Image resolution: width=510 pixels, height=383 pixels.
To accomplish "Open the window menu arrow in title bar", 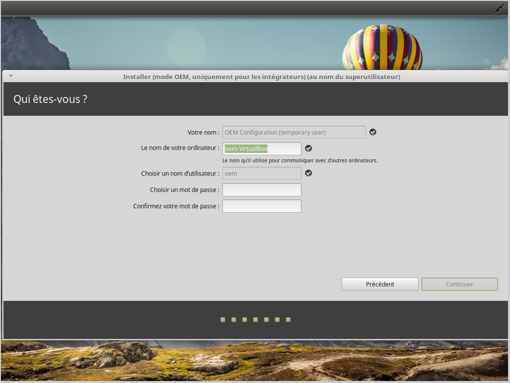I will tap(11, 76).
